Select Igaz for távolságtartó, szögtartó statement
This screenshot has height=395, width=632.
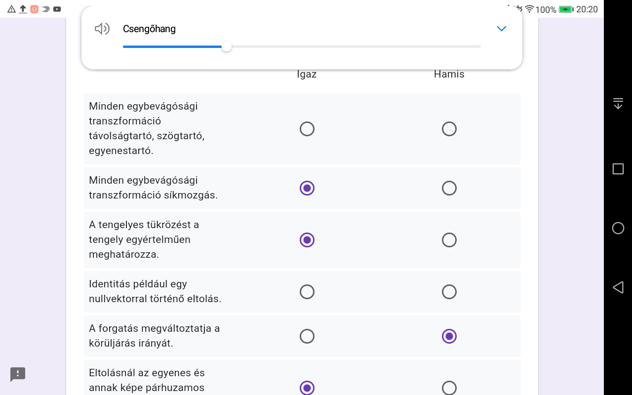307,129
